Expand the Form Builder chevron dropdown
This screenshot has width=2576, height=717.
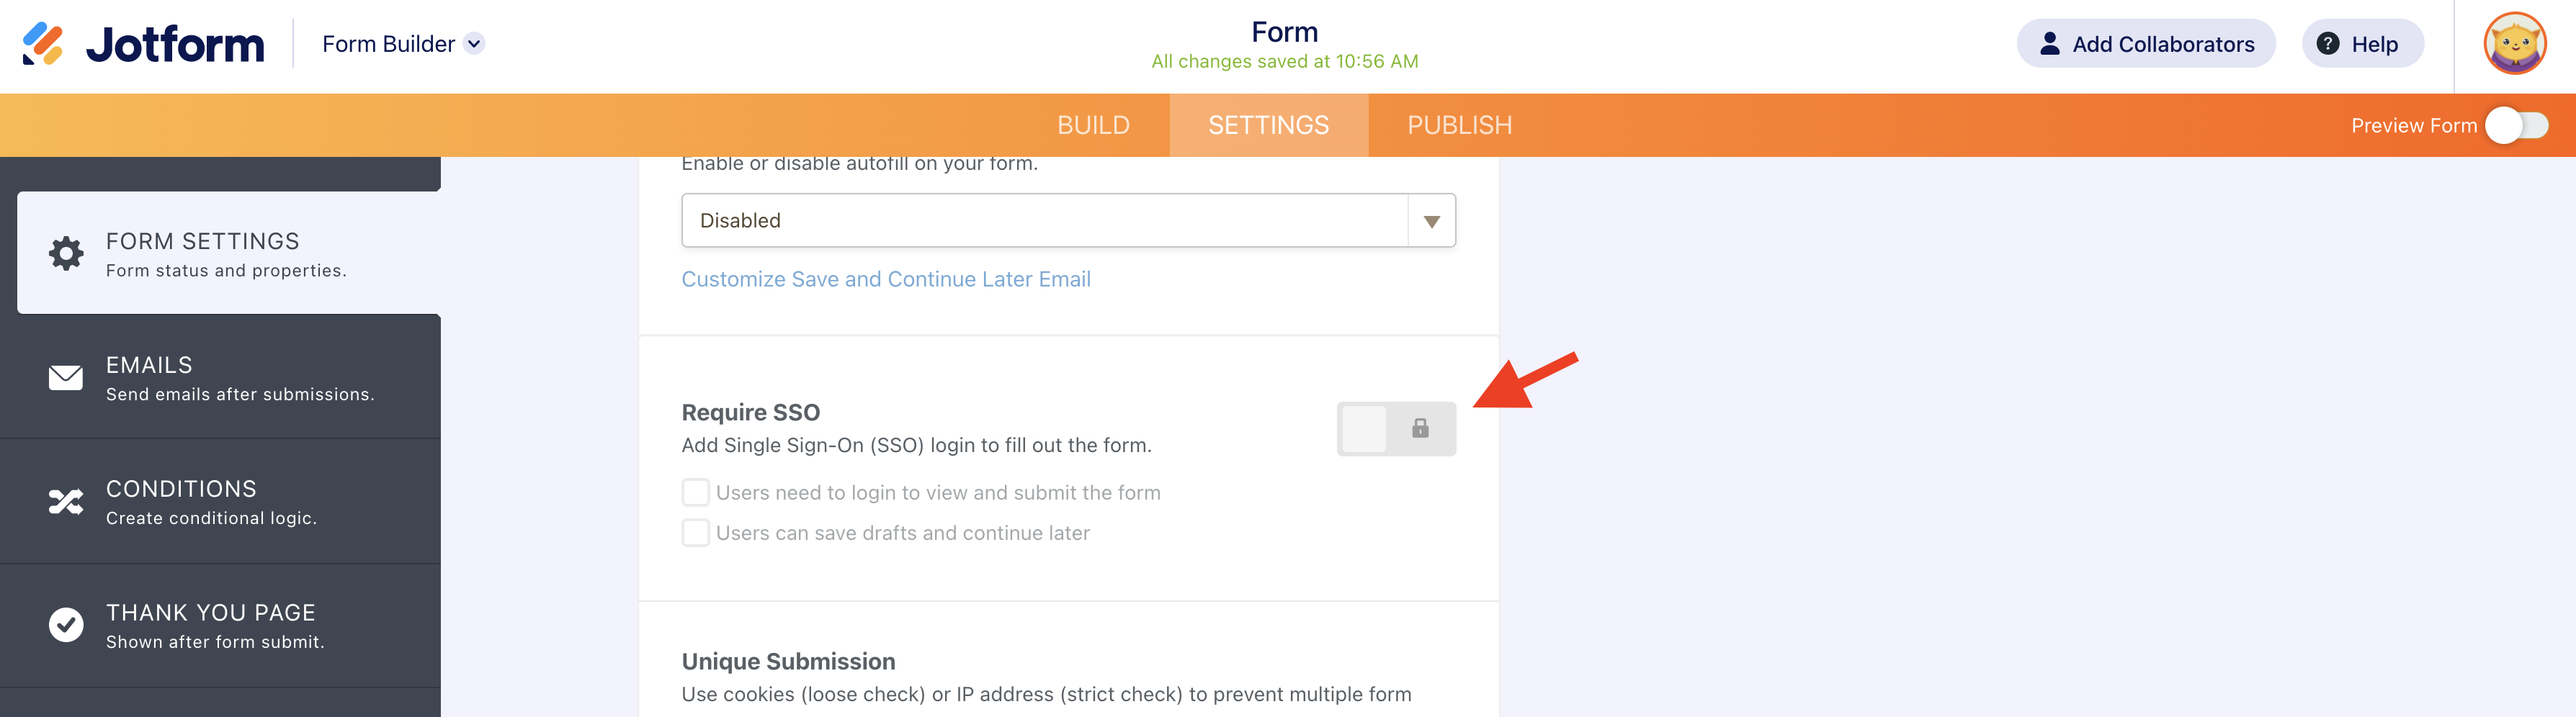click(x=475, y=44)
